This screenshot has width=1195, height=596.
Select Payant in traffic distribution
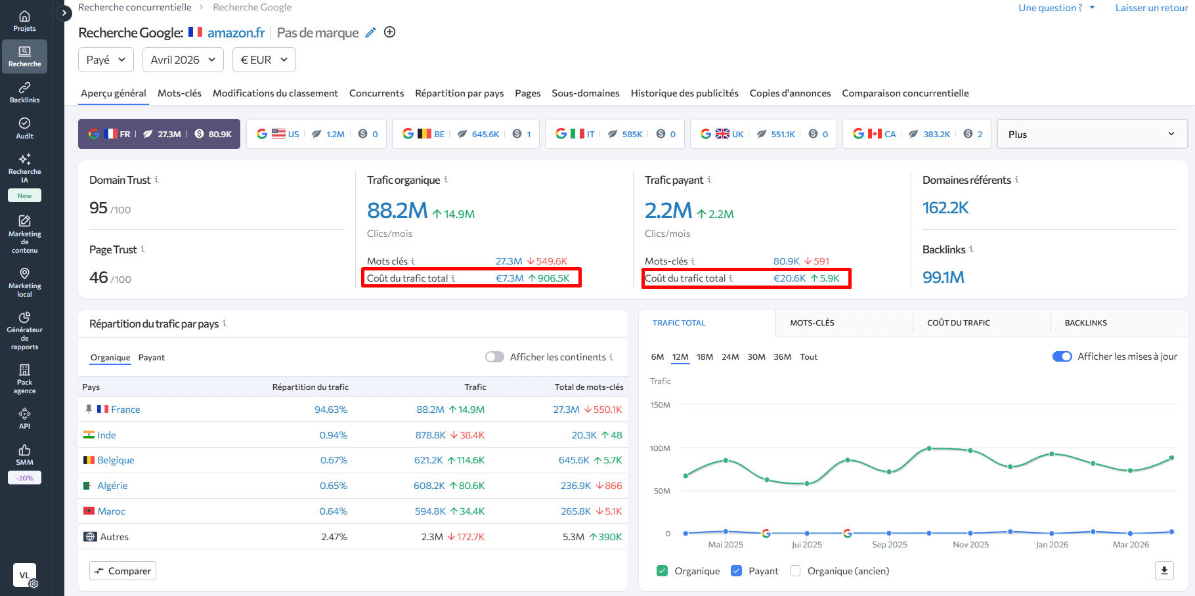click(x=152, y=358)
